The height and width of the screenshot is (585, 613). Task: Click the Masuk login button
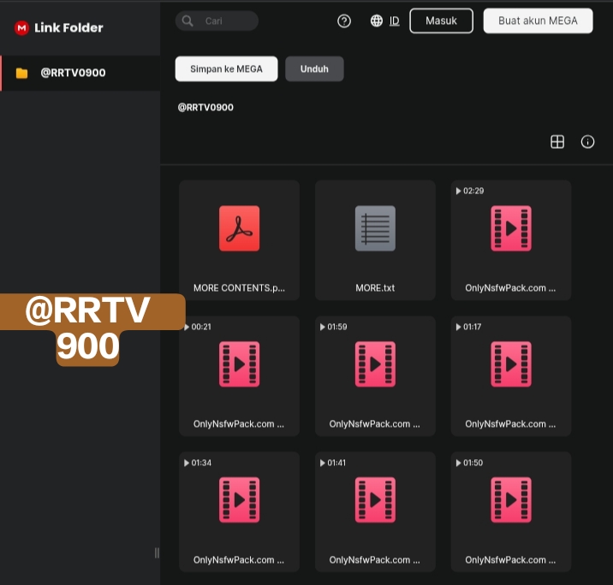click(442, 21)
